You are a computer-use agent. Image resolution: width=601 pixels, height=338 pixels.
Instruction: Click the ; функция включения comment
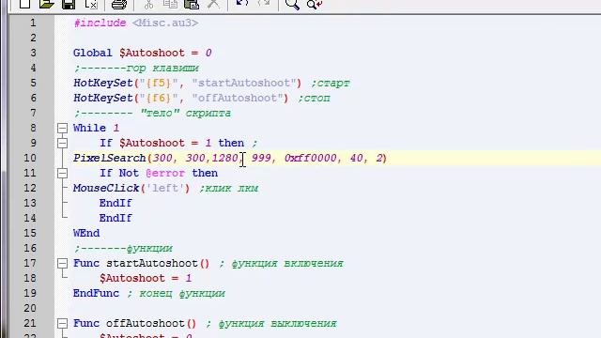click(281, 264)
